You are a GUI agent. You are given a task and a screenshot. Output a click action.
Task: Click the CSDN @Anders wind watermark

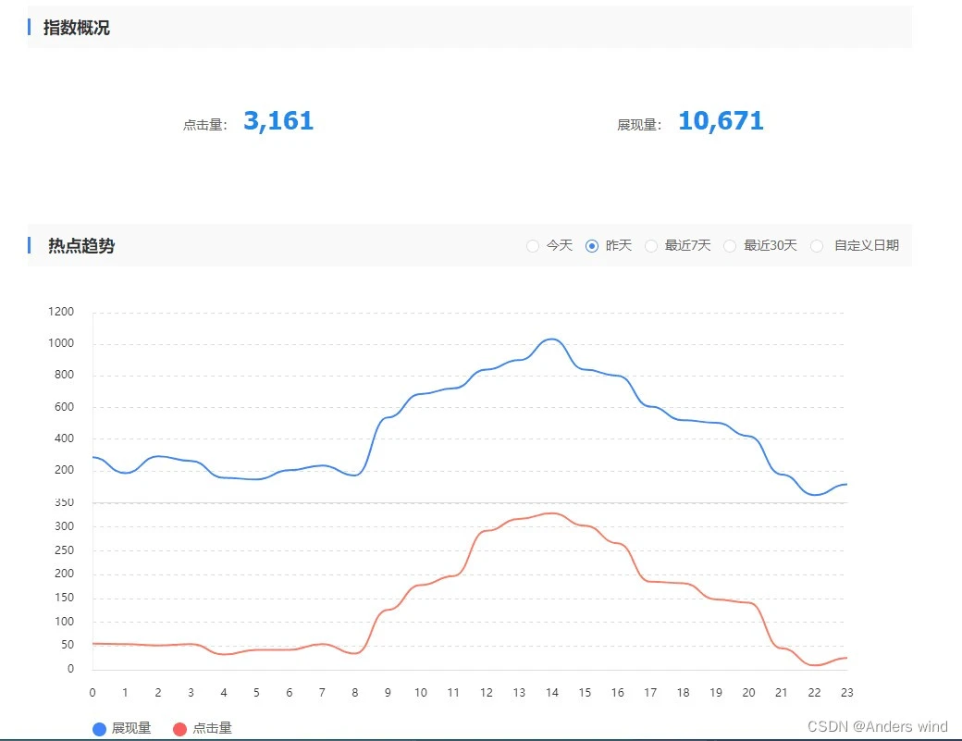[x=878, y=726]
